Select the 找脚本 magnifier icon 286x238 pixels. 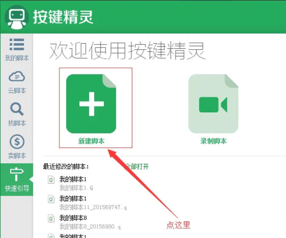click(x=17, y=109)
